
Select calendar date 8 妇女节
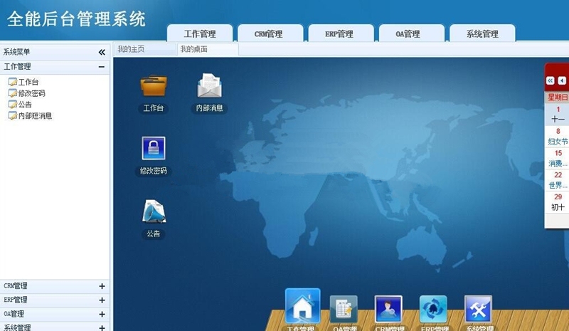coord(558,136)
